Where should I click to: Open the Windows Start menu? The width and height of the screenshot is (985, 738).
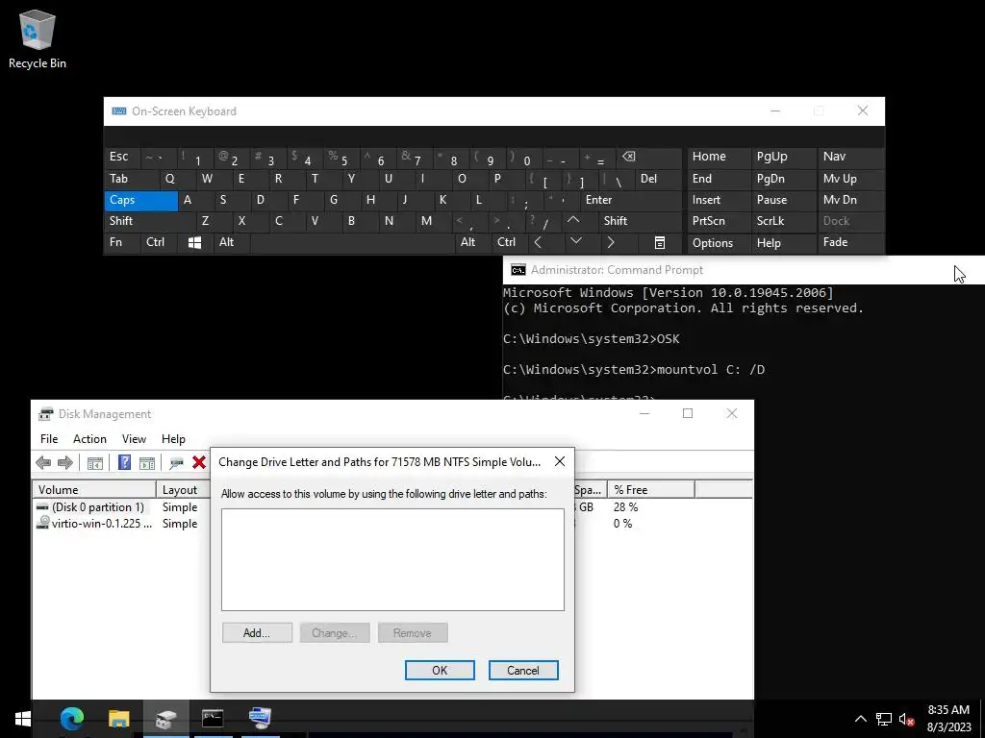(x=23, y=719)
